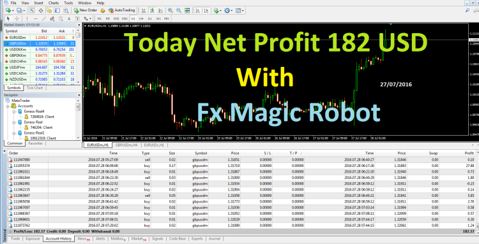
Task: Toggle the AutoTrading button
Action: 122,10
